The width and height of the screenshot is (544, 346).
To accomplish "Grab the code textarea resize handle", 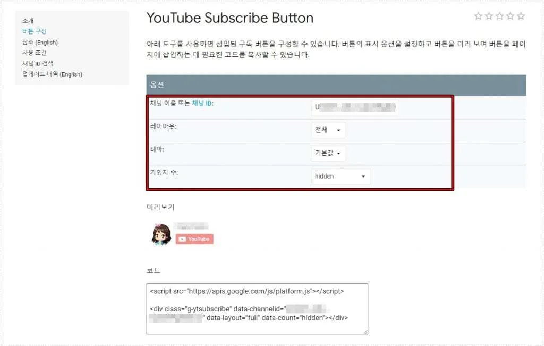I will (x=365, y=332).
